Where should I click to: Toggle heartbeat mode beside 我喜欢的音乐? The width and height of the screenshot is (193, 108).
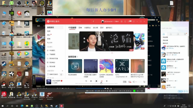point(61,74)
